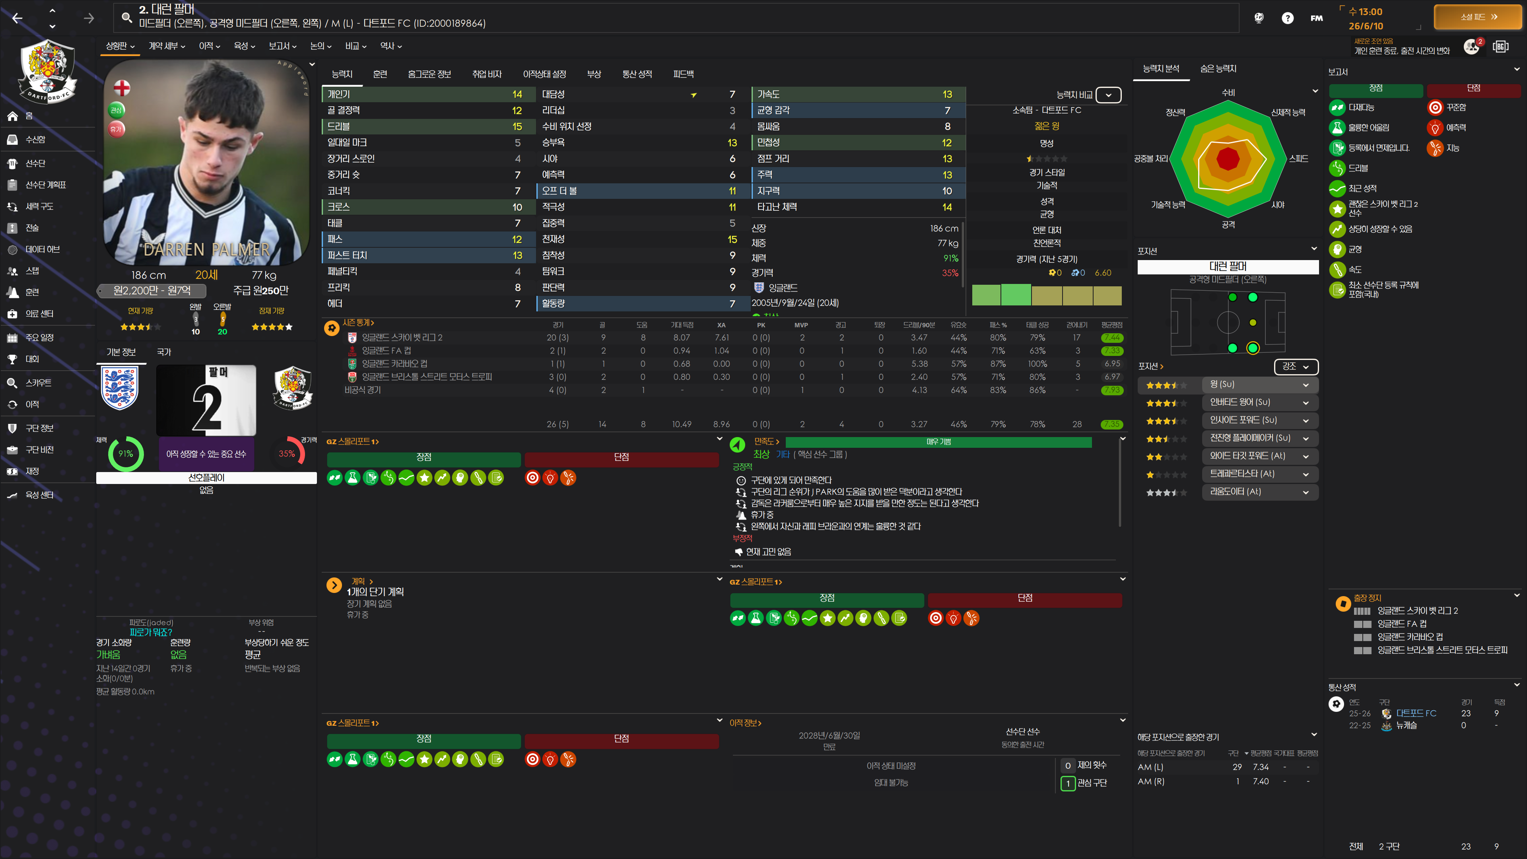Open the 시즌 통계 link
The image size is (1527, 859).
[x=358, y=323]
